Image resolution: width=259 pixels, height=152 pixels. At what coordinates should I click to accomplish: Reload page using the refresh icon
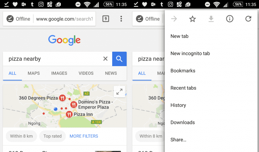248,19
